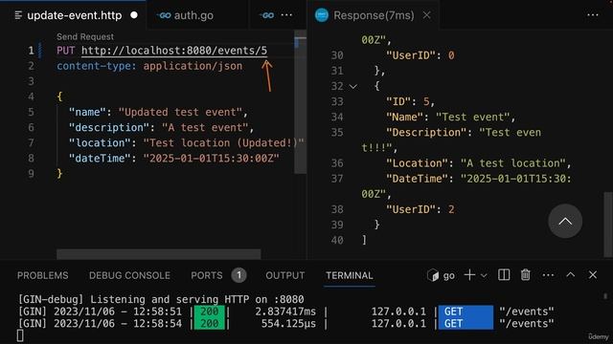
Task: Close the bottom terminal panel
Action: point(593,275)
